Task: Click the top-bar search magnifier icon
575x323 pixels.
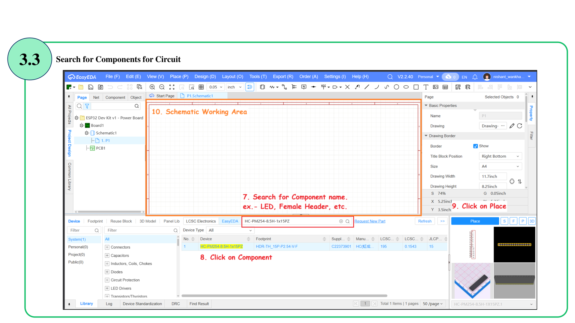Action: click(x=390, y=77)
